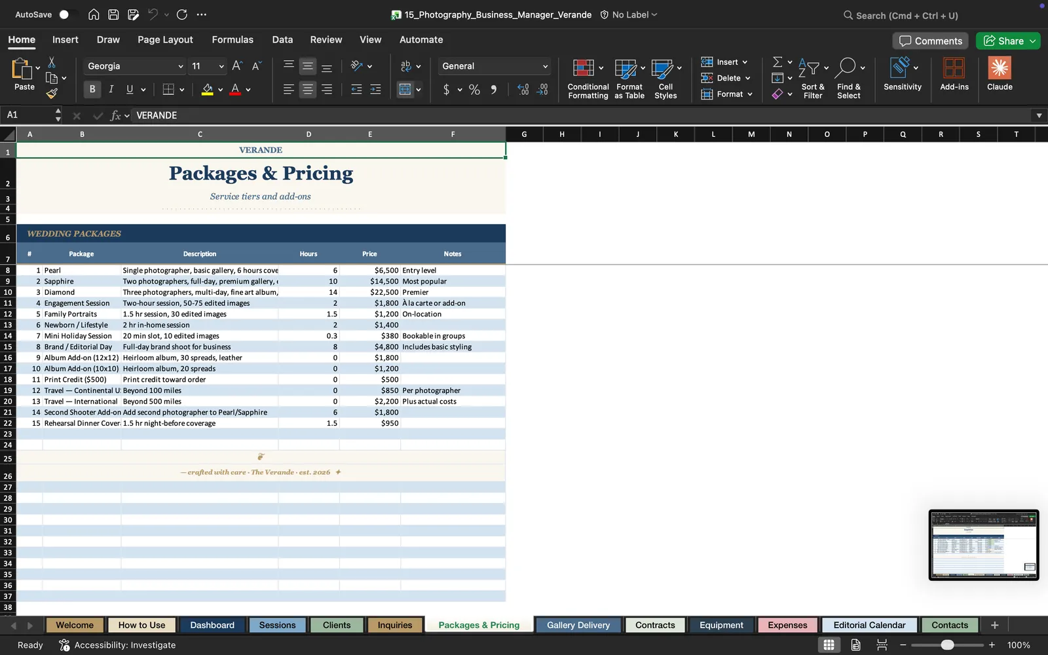Open the Data ribbon tab
This screenshot has width=1048, height=655.
click(282, 39)
